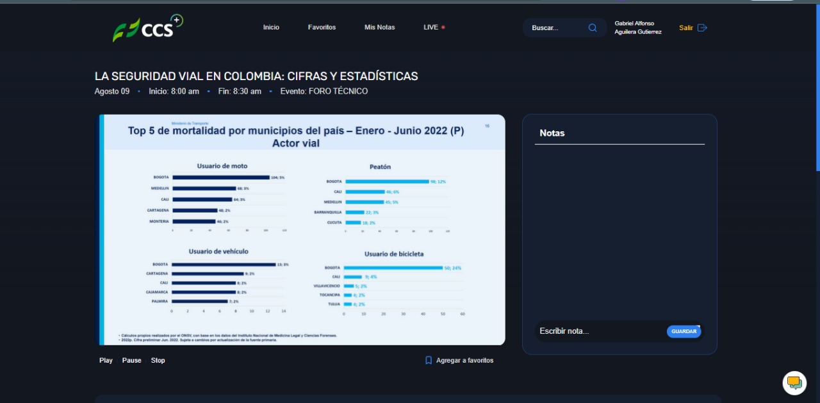Stop the presentation playback
820x403 pixels.
coord(158,360)
